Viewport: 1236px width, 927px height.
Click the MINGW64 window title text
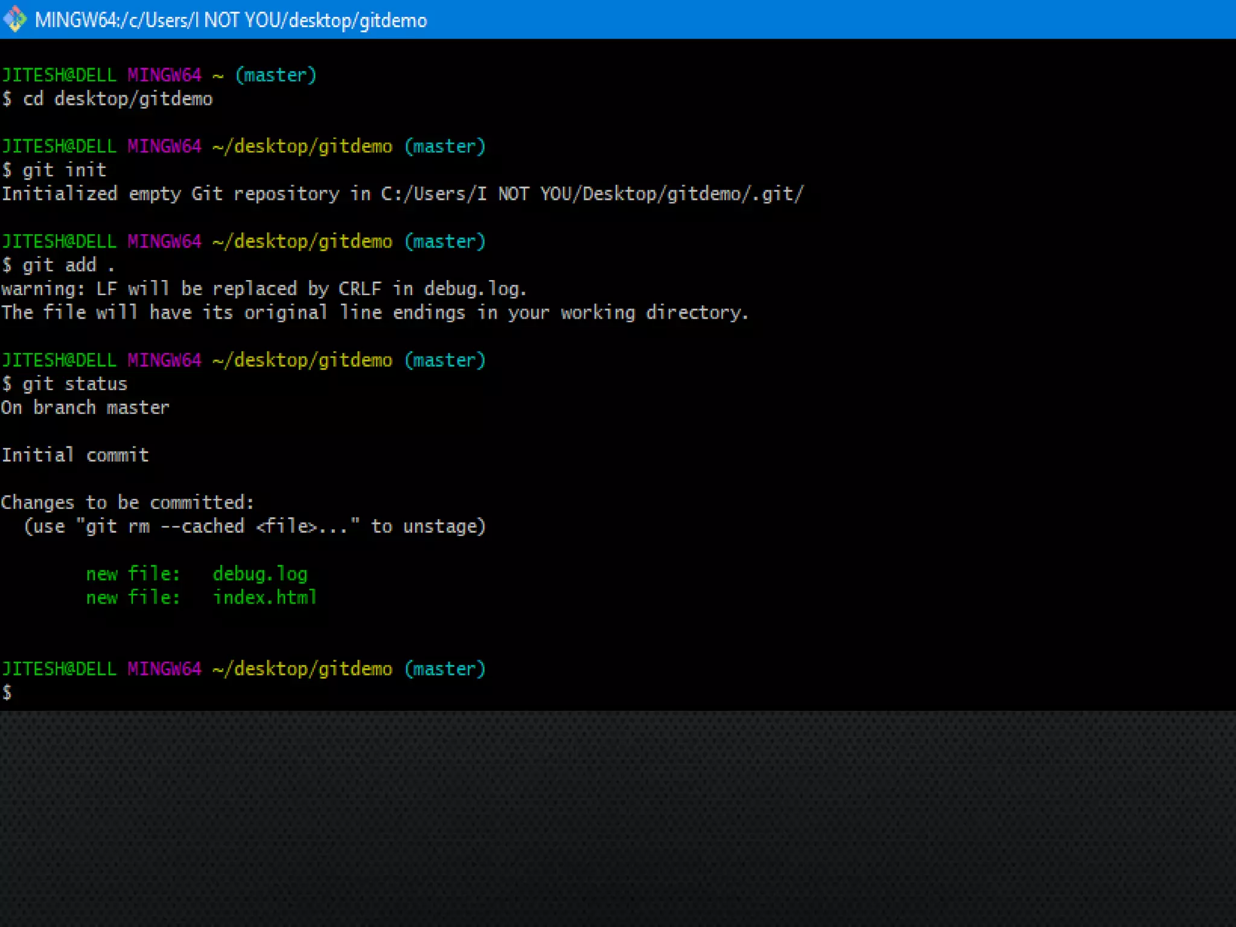[x=231, y=21]
